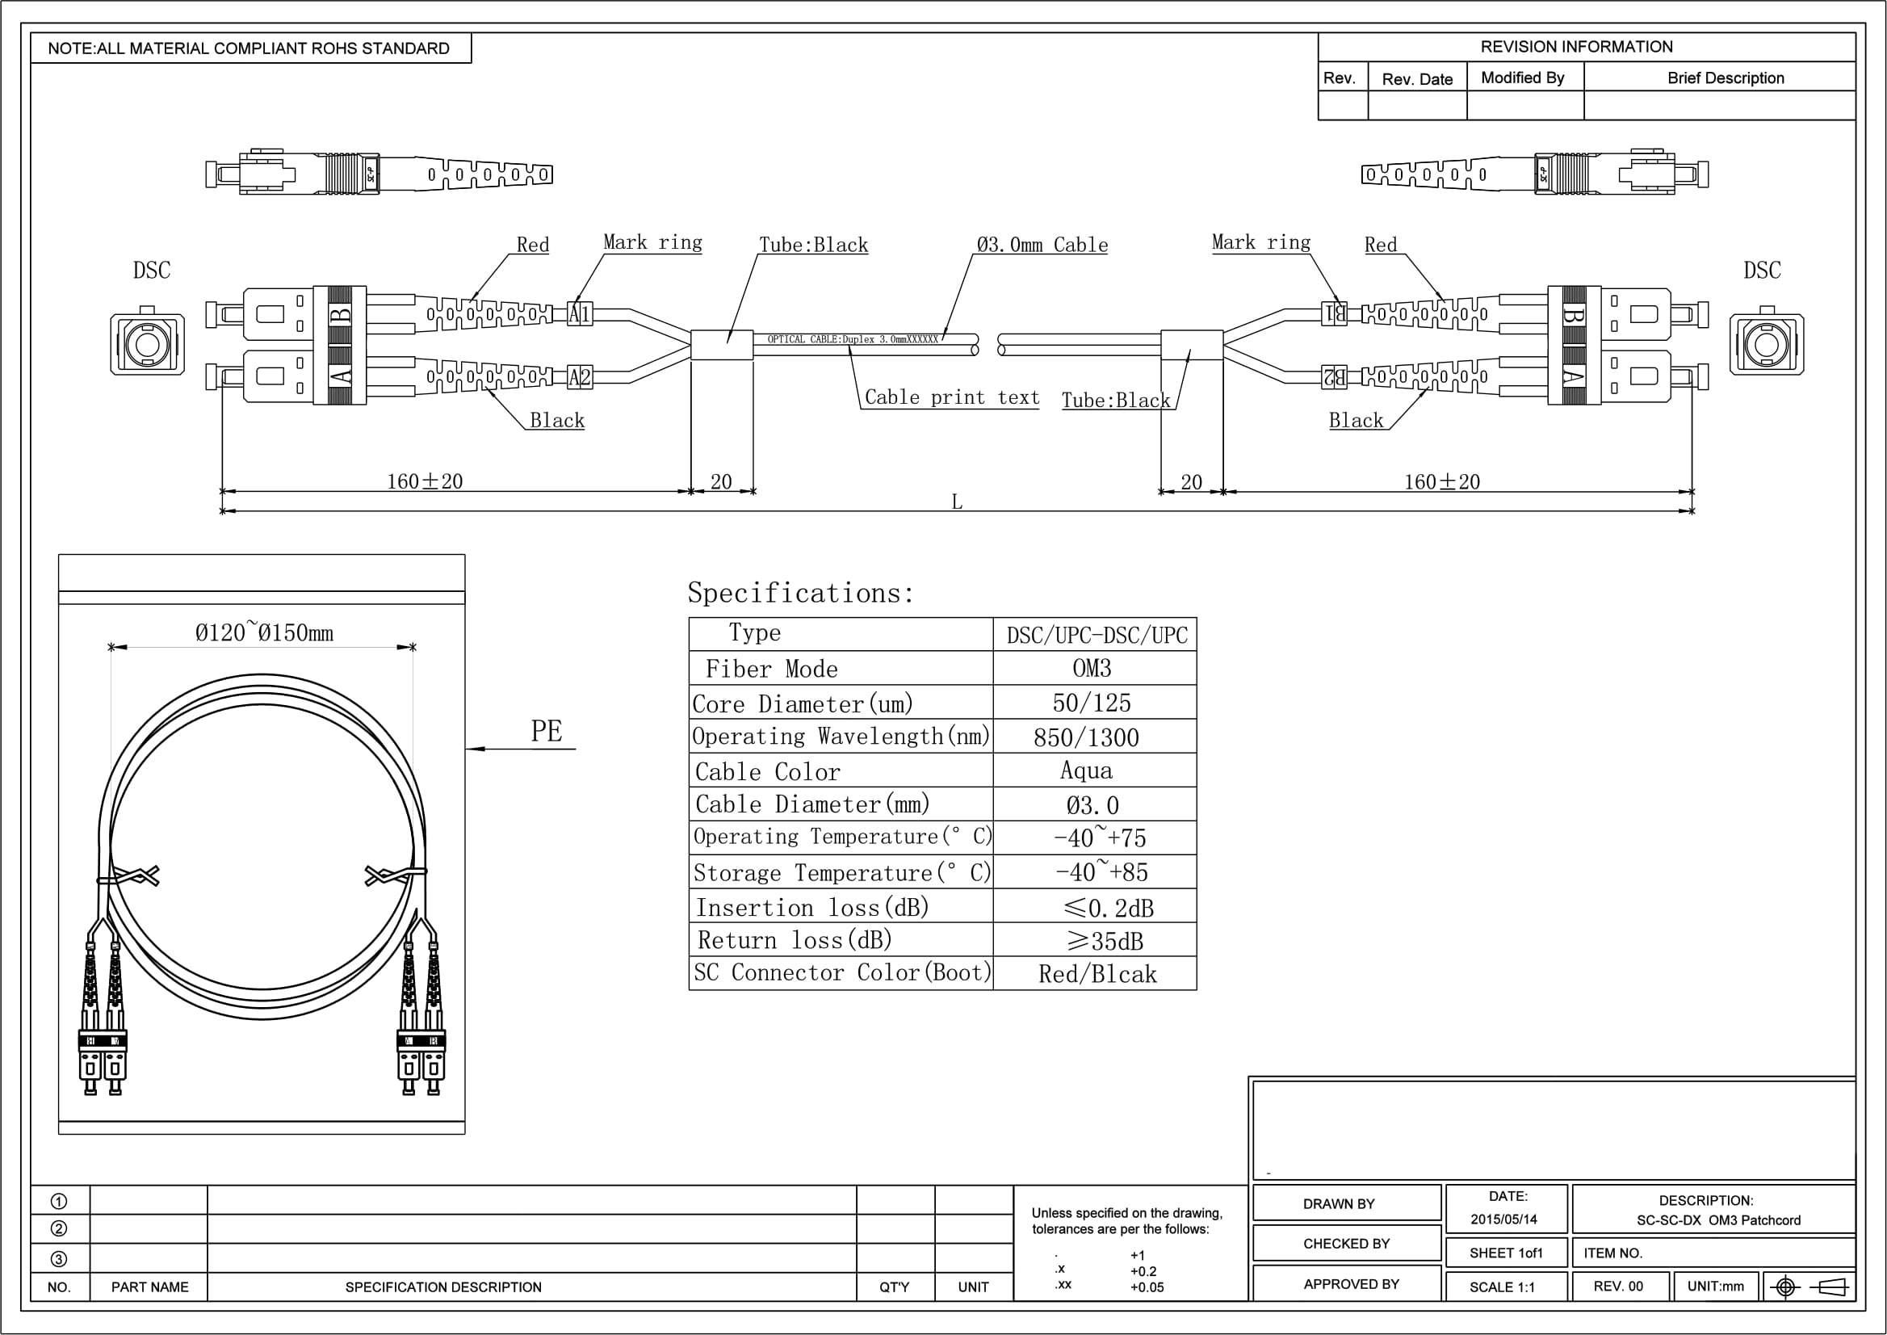The image size is (1887, 1335).
Task: Click the ≤0.2dB insertion loss value
Action: [x=1109, y=908]
